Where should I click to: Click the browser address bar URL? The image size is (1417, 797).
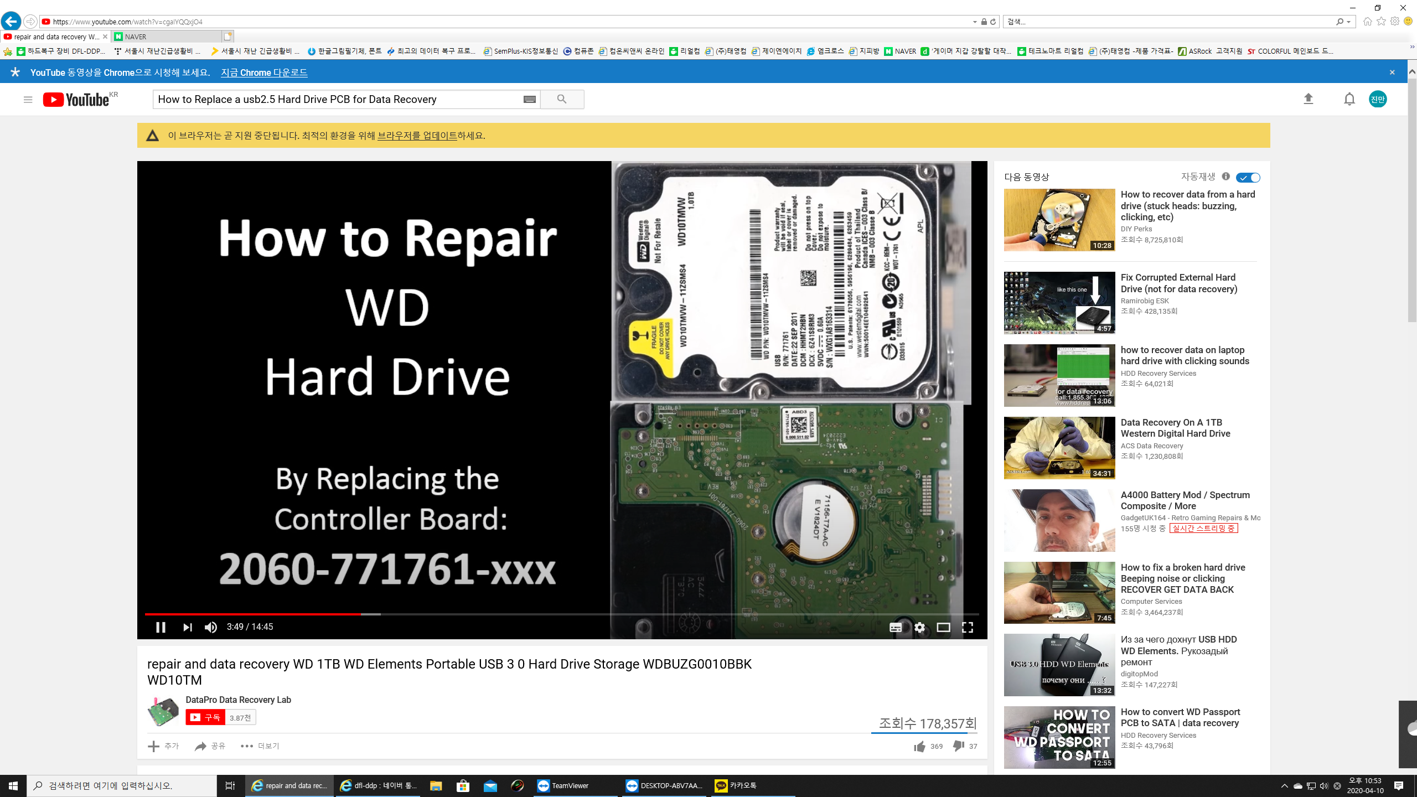coord(128,22)
